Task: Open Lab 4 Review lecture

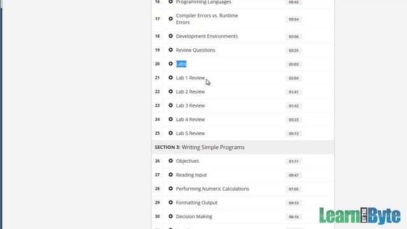Action: click(190, 120)
